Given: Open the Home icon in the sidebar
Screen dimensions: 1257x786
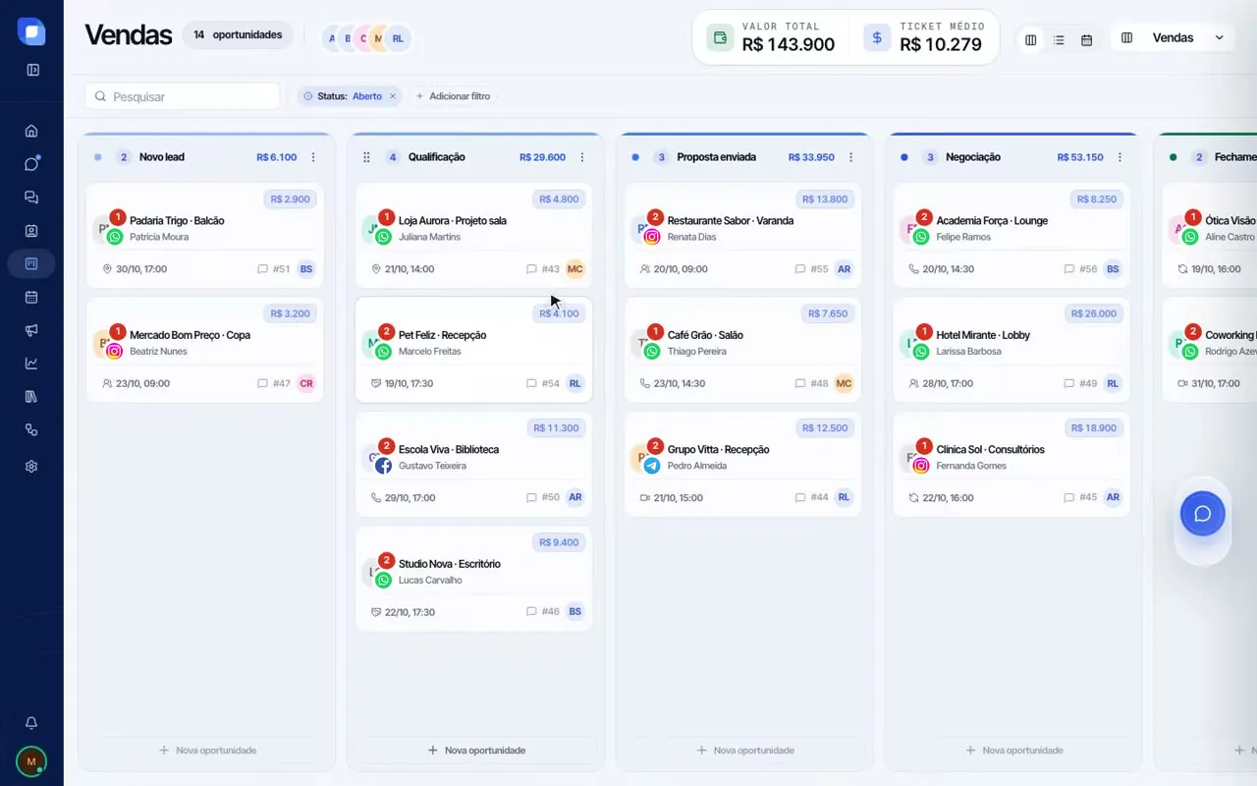Looking at the screenshot, I should click(31, 131).
